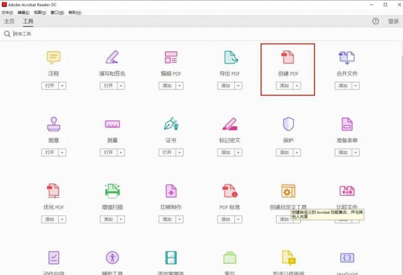Click the 图章 stamp tool icon
This screenshot has width=403, height=275.
(x=53, y=124)
